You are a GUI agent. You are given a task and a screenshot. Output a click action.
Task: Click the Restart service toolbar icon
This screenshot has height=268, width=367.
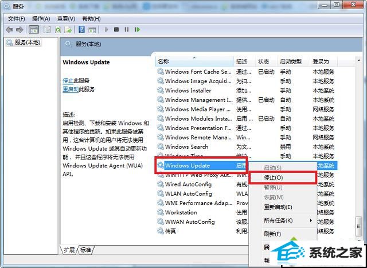(137, 30)
